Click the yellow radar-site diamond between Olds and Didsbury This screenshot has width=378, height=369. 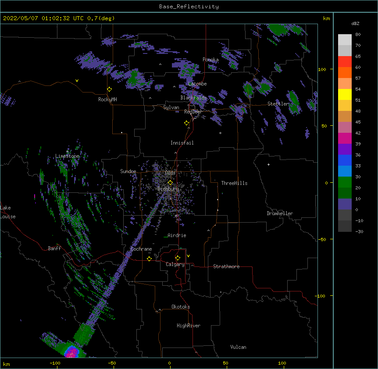point(170,183)
